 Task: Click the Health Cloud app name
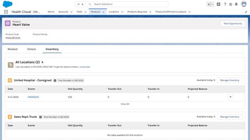pyautogui.click(x=26, y=12)
